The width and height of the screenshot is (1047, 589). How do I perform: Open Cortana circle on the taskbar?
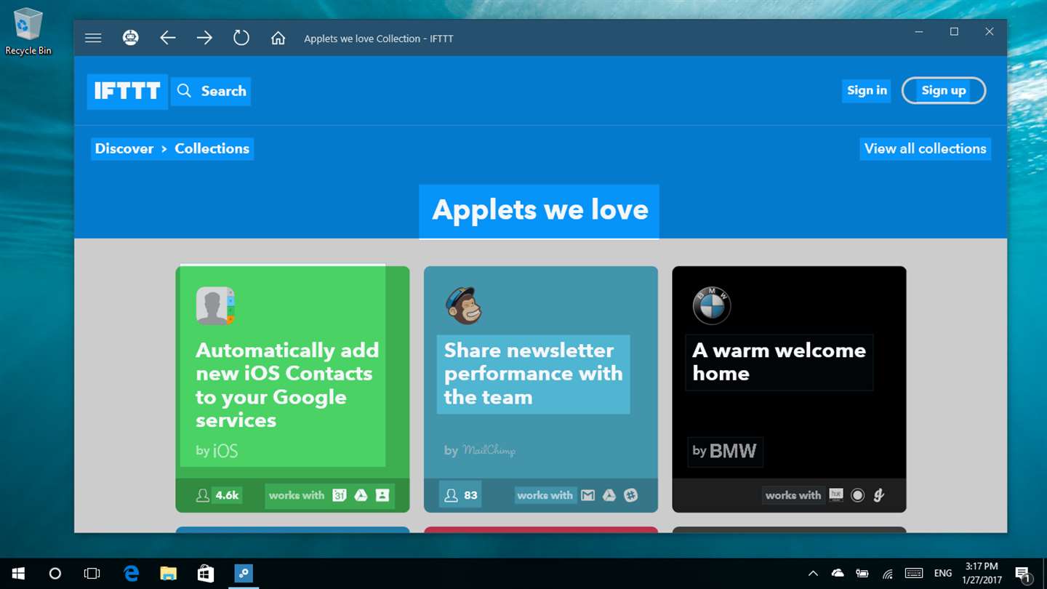[55, 574]
